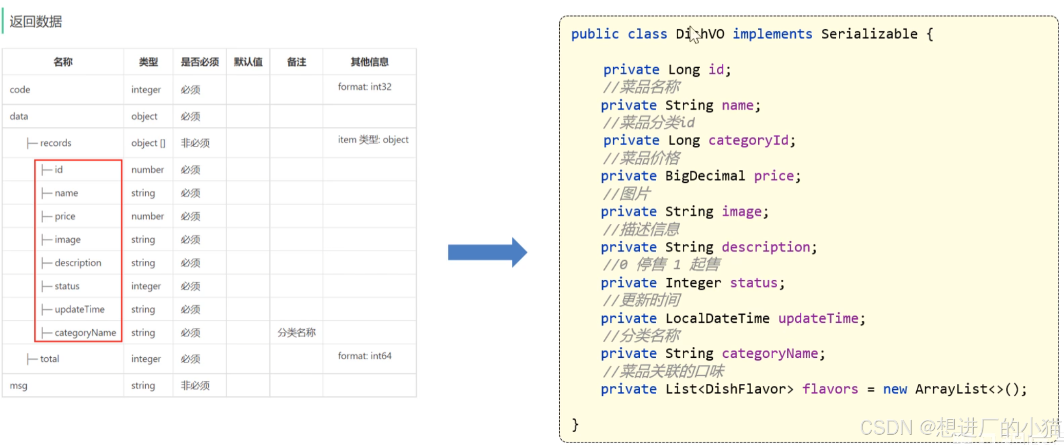Click the '其他信息' column header
1064x445 pixels.
(x=369, y=62)
